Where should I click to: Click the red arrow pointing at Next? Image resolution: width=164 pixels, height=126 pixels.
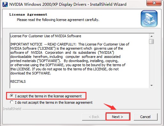[110, 107]
